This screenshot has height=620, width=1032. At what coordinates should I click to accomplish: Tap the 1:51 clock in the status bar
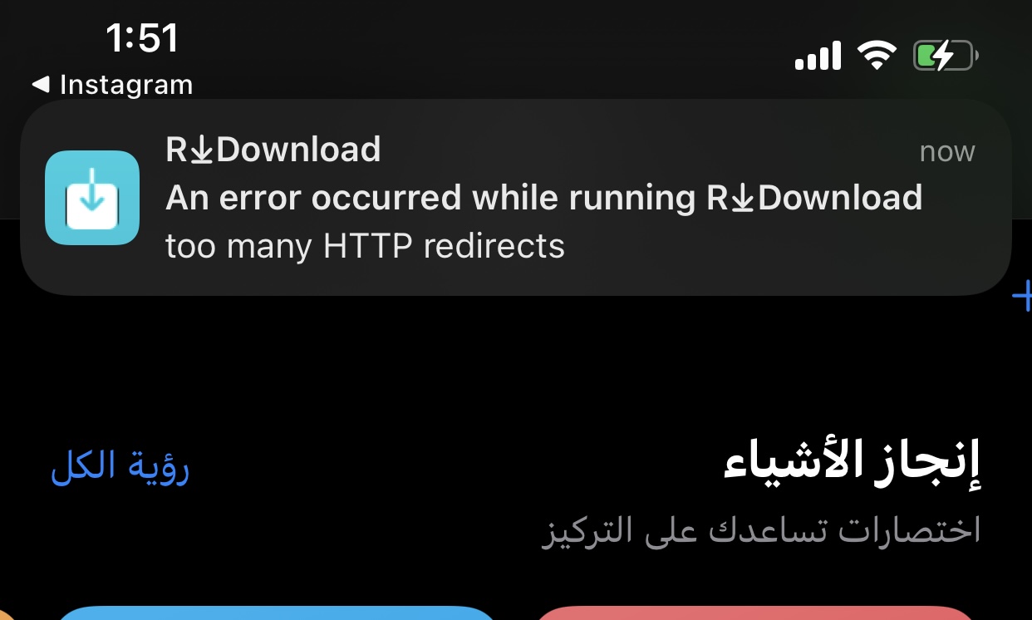142,38
